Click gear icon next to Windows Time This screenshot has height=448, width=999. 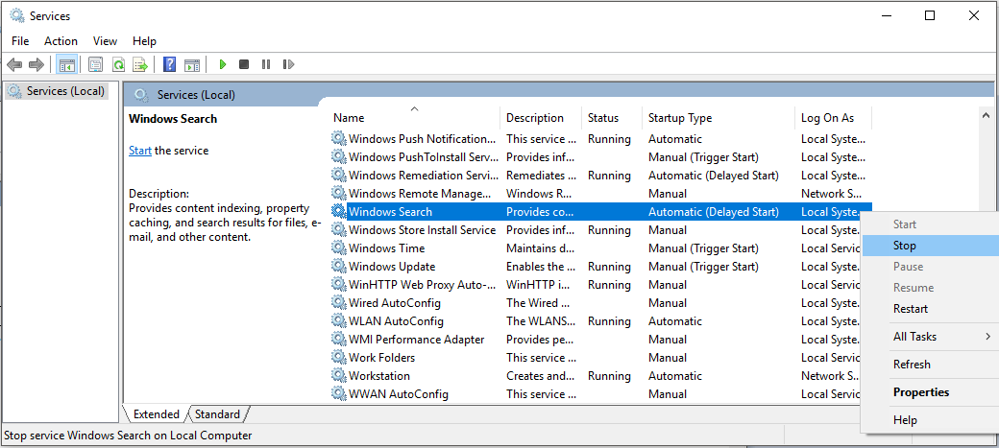[339, 248]
